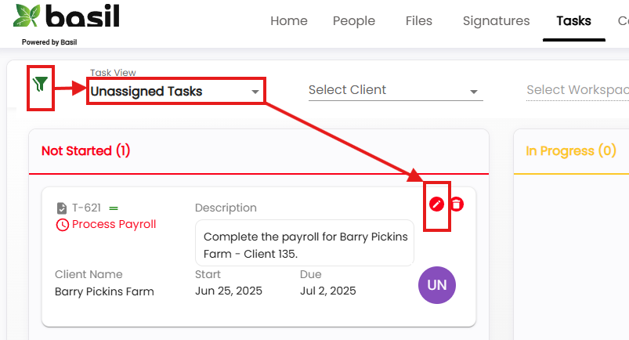The width and height of the screenshot is (629, 340).
Task: Click the In Progress column header
Action: pyautogui.click(x=571, y=151)
